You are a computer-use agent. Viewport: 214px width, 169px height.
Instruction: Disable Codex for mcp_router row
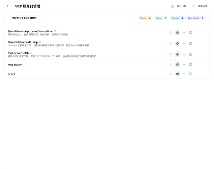point(177,65)
